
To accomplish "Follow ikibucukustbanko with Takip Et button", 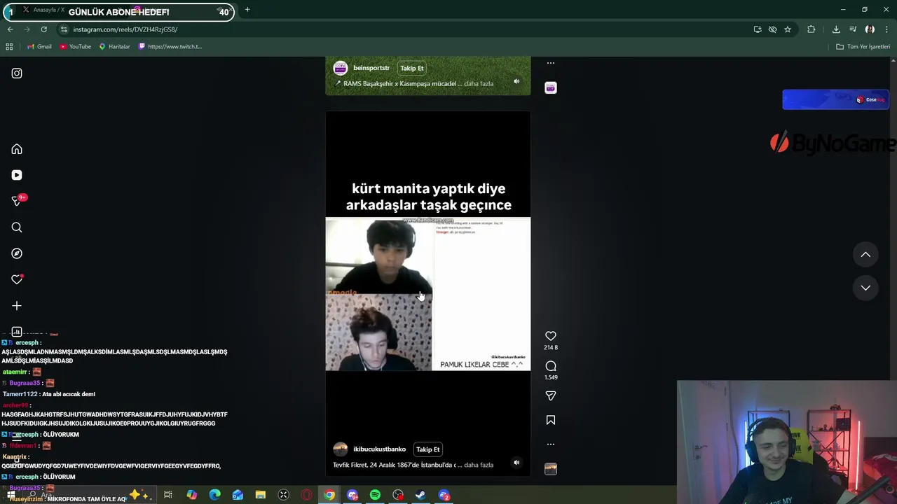I will (x=428, y=449).
